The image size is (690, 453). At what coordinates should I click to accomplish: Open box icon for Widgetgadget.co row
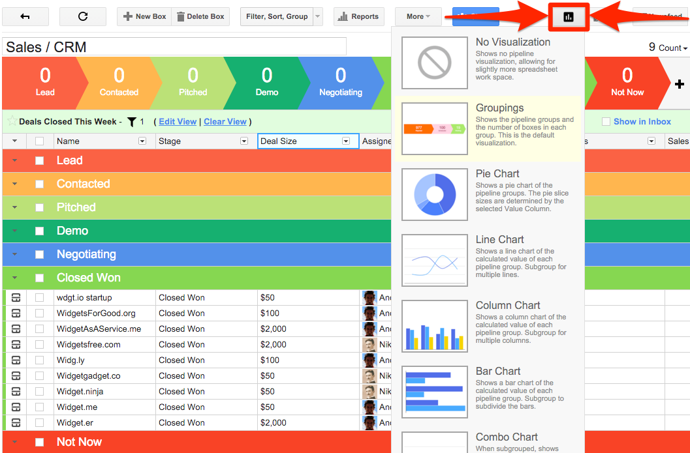[x=16, y=375]
